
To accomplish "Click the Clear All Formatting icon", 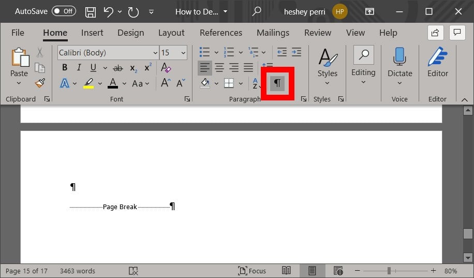I will [x=166, y=68].
